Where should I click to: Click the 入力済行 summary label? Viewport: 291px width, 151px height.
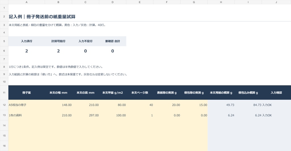pos(26,41)
